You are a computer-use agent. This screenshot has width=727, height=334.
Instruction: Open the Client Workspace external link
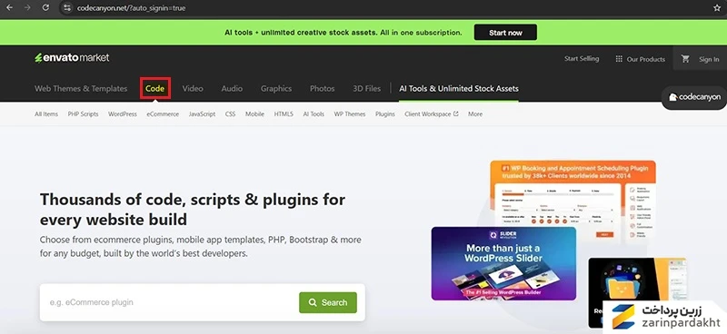point(431,114)
